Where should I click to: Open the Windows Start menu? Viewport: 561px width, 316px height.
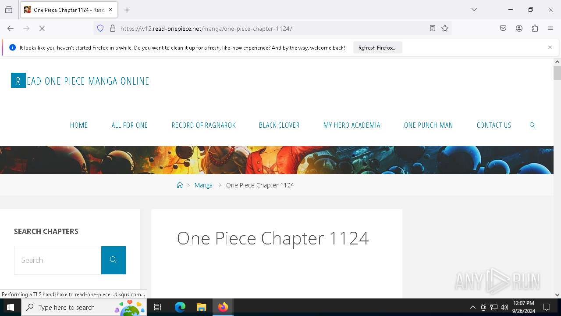[11, 307]
